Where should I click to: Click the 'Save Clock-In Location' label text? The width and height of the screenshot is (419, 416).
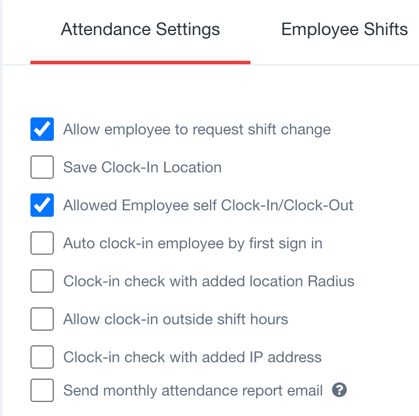[142, 167]
